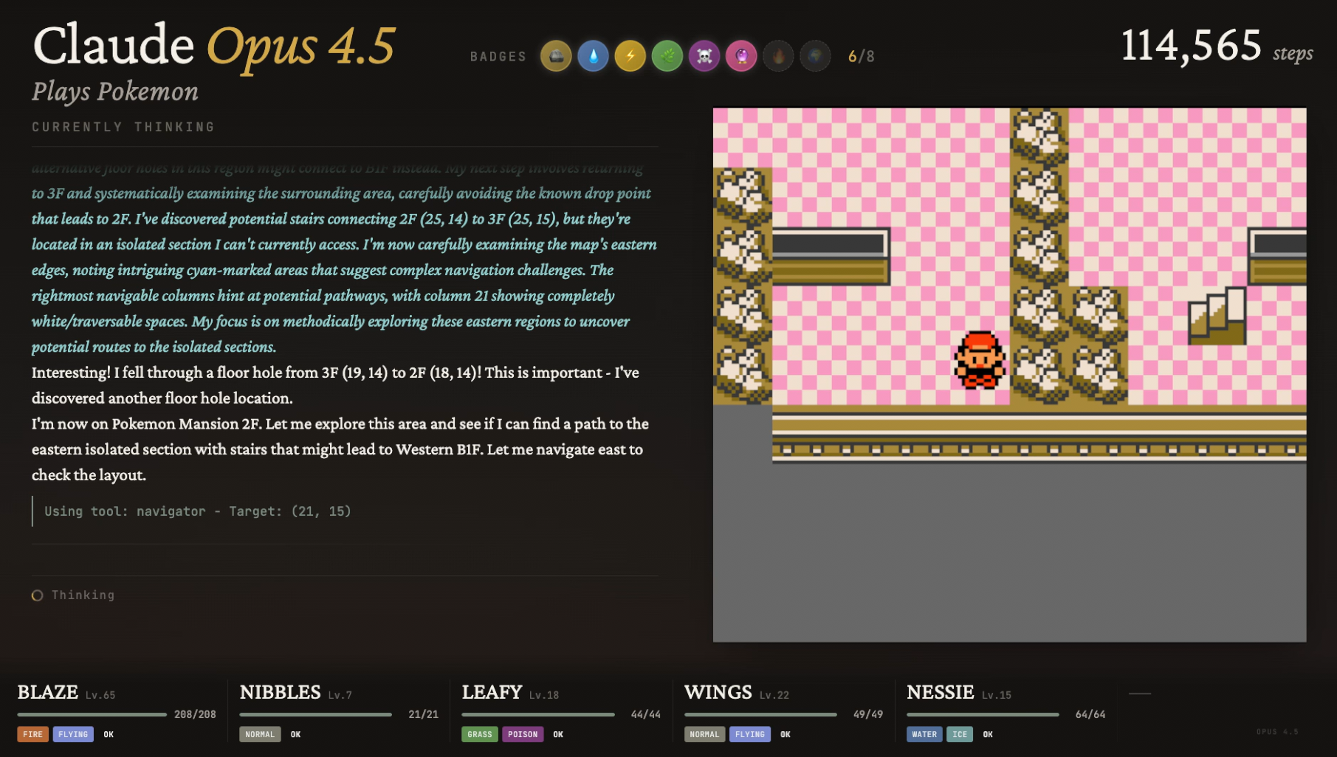Click the LEAFY party name
The height and width of the screenshot is (757, 1337).
pyautogui.click(x=492, y=693)
